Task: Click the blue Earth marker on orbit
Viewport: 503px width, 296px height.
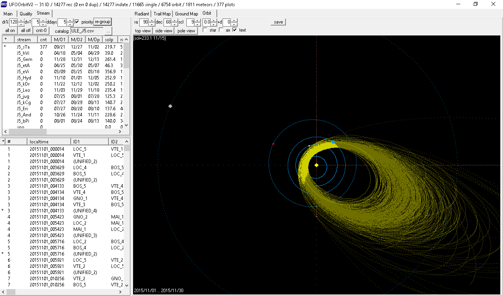Action: click(x=333, y=142)
